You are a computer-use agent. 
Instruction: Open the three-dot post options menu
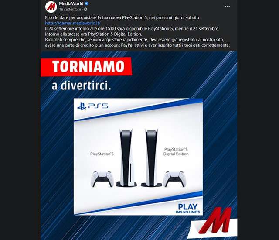tap(228, 7)
